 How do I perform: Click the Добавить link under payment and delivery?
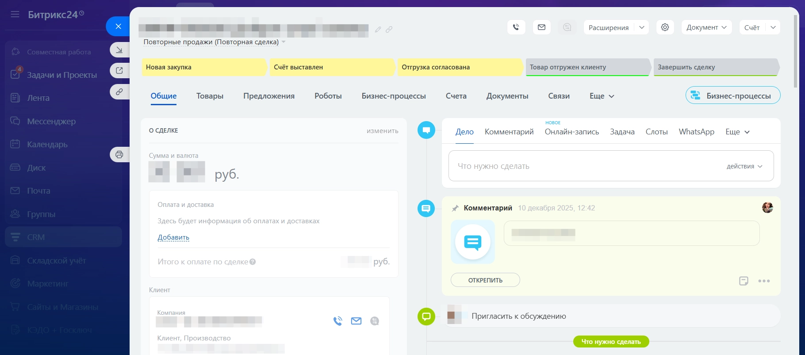pos(173,237)
